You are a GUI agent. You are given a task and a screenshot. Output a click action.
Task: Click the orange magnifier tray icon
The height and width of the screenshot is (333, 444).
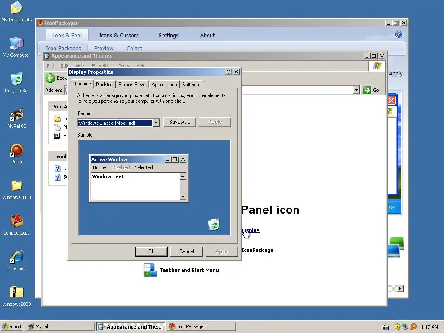(x=413, y=327)
